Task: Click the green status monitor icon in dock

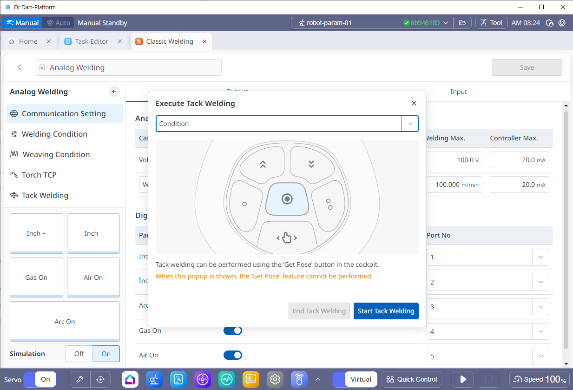Action: (x=227, y=379)
